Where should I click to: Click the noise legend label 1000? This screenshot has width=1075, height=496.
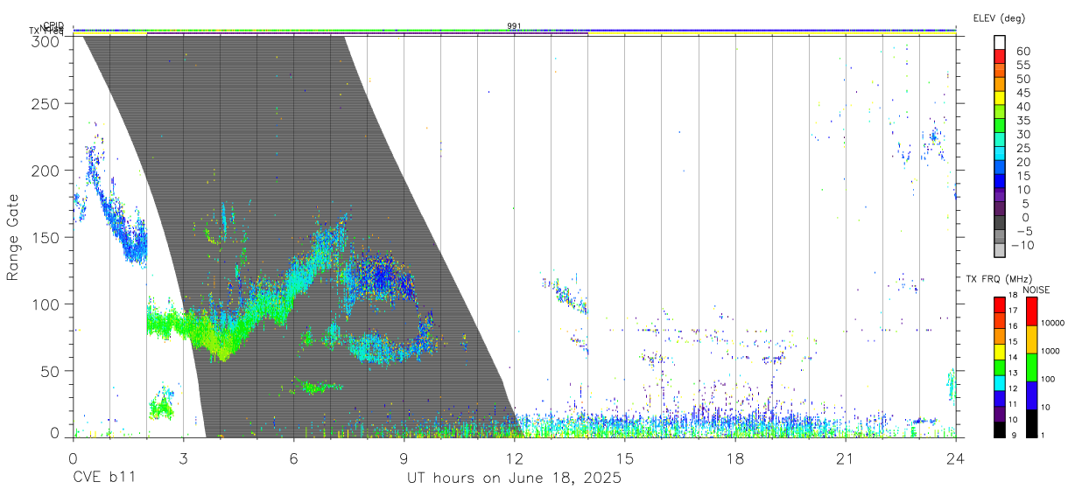click(x=1049, y=351)
